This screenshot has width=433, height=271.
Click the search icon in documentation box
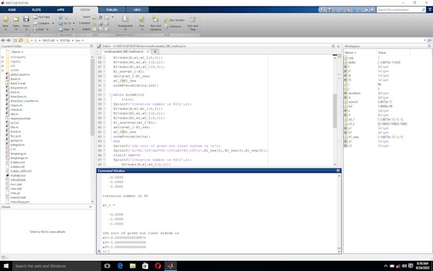point(423,10)
